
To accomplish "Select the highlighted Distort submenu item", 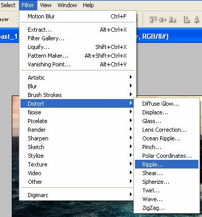I will pos(77,104).
